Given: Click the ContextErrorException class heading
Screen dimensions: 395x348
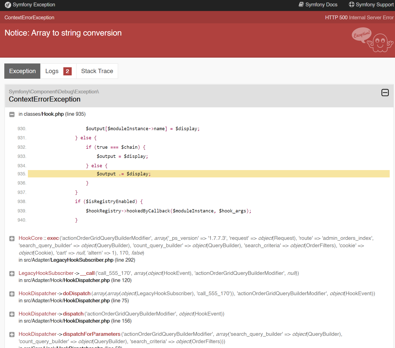Looking at the screenshot, I should 45,99.
